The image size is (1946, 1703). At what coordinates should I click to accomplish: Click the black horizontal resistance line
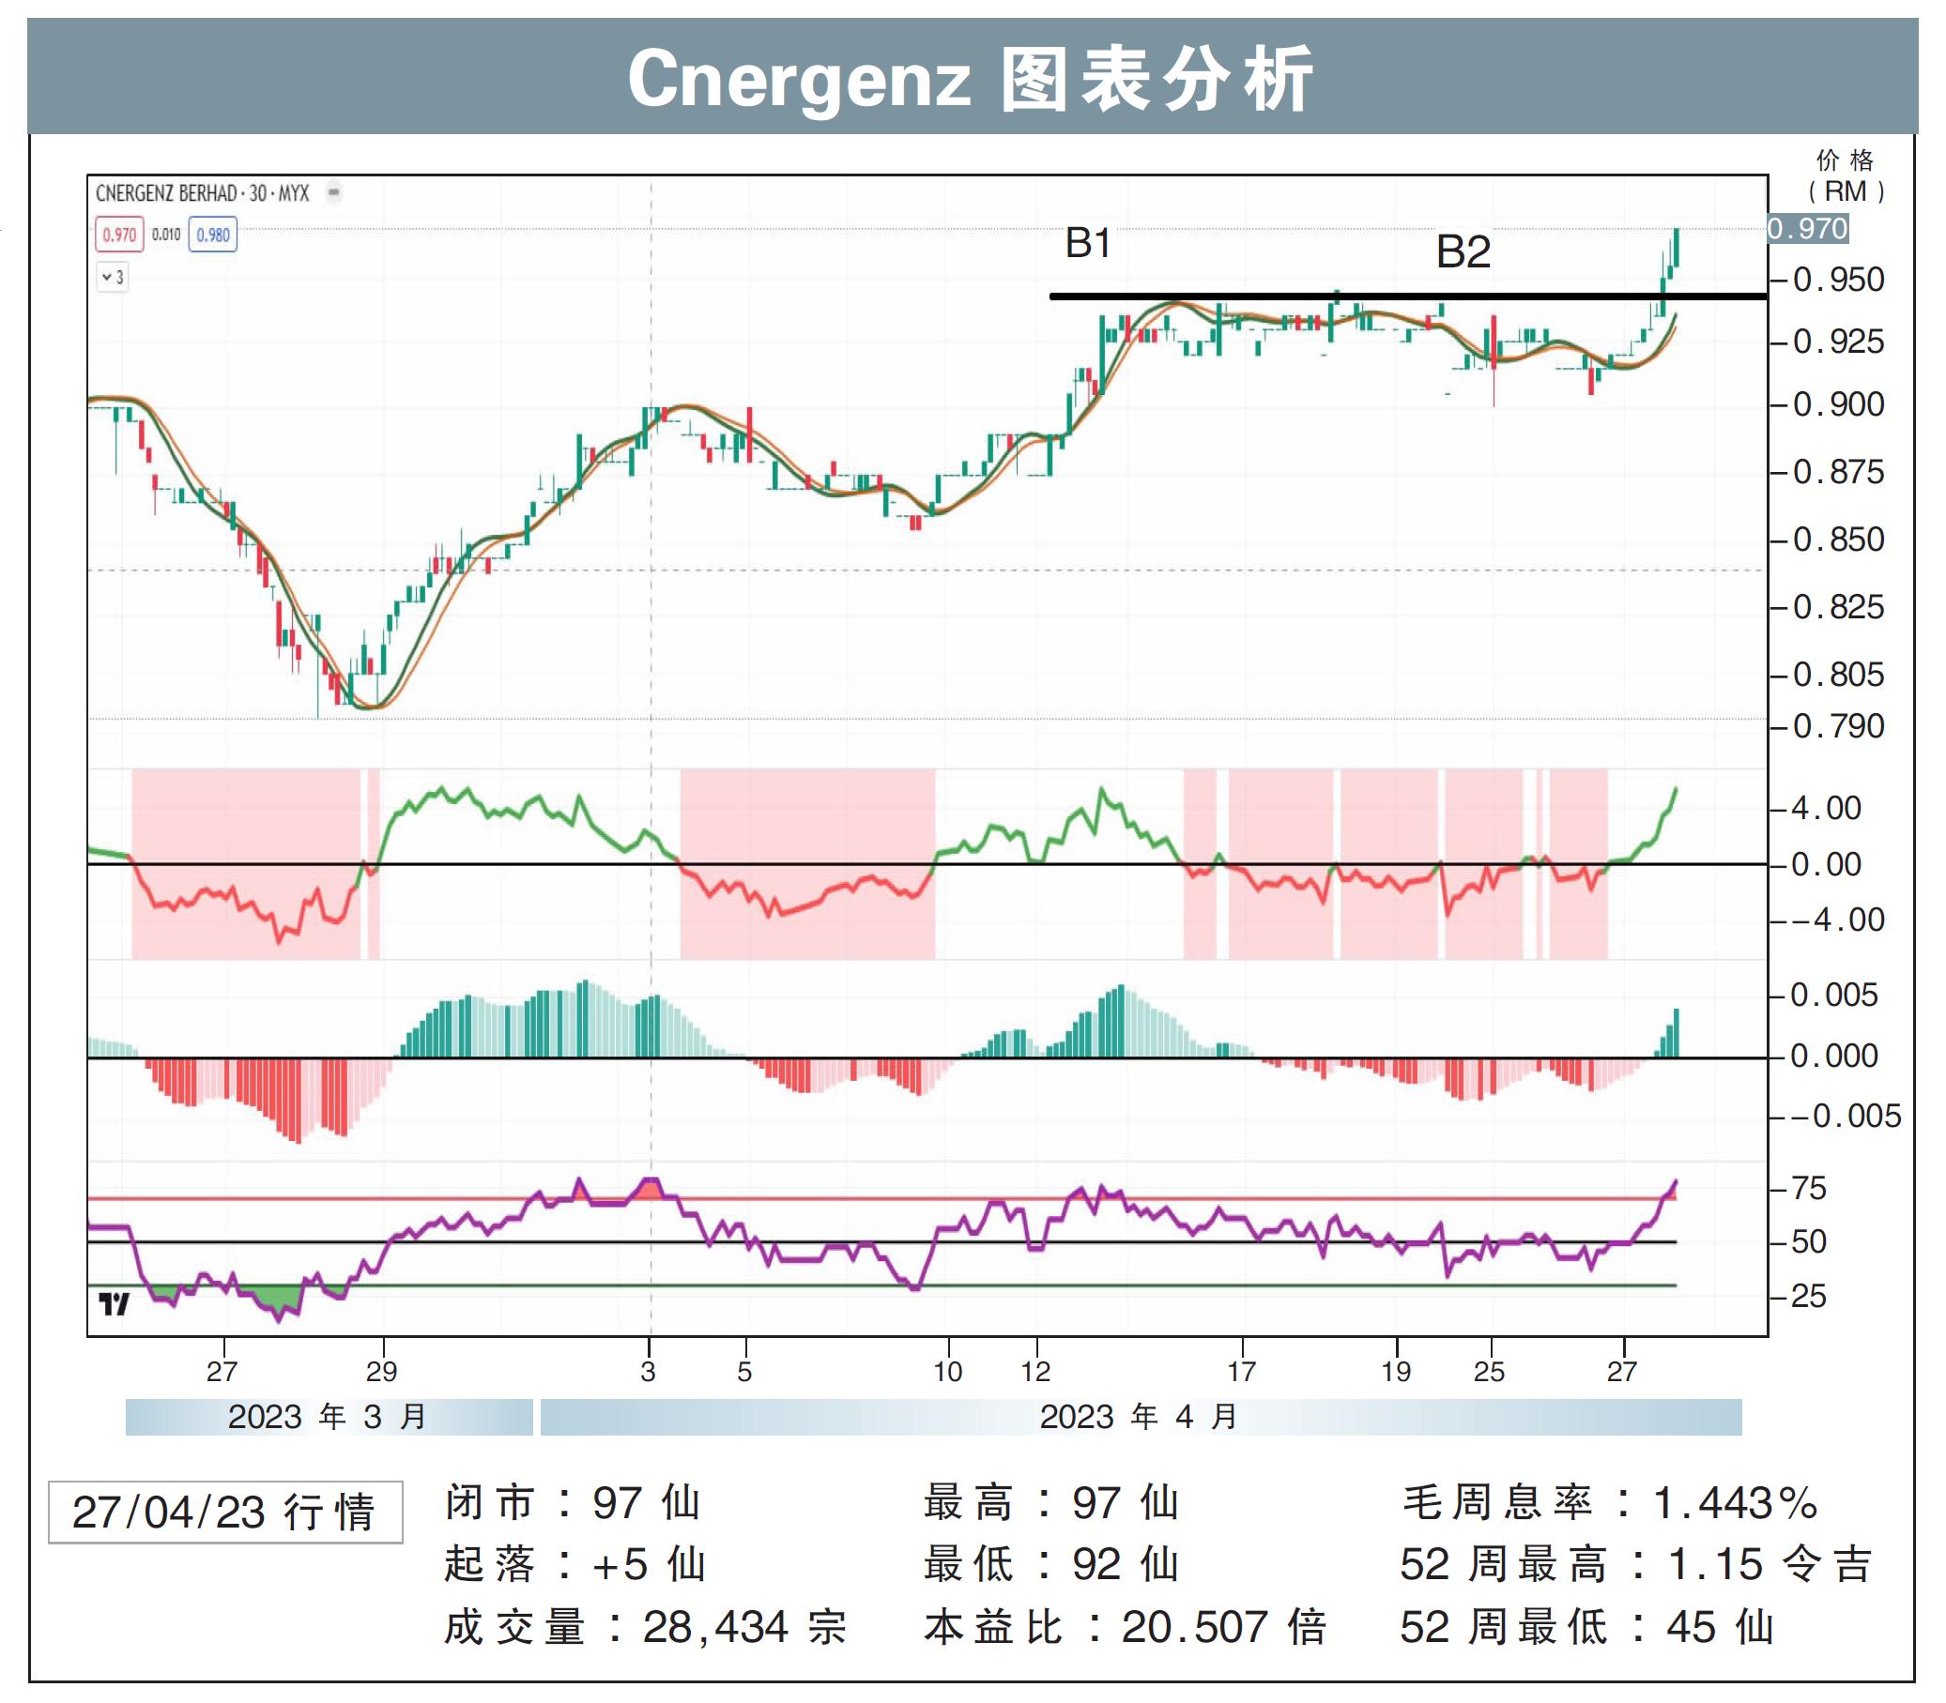click(1408, 297)
